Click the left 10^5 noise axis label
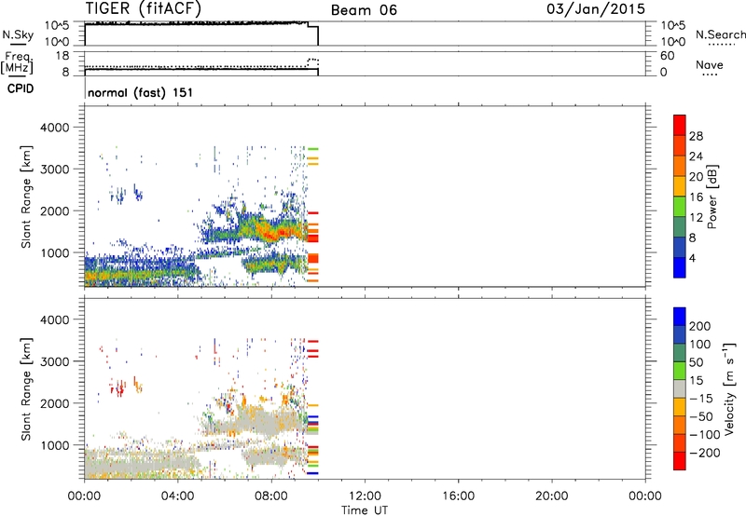The height and width of the screenshot is (516, 746). [x=57, y=25]
